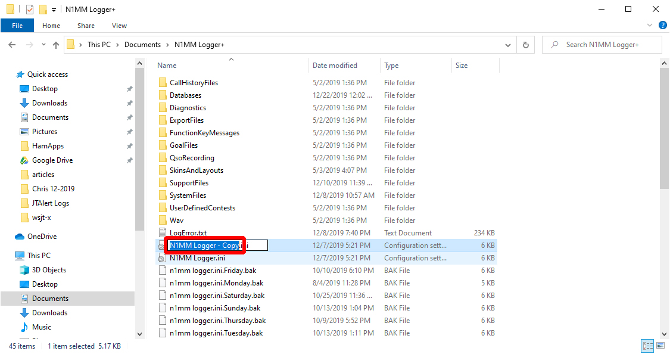
Task: Open the File menu
Action: (x=17, y=26)
